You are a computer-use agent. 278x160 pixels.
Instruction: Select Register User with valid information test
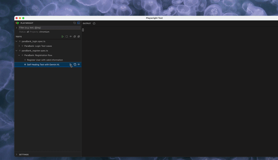[45, 60]
